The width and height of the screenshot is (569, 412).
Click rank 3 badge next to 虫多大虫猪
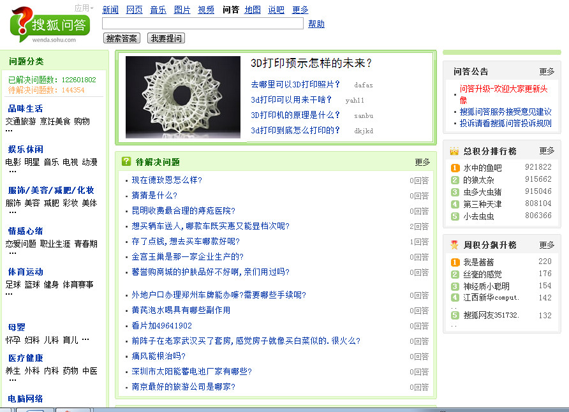tap(455, 192)
